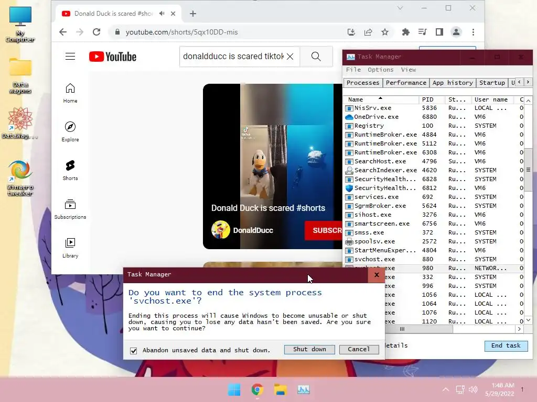
Task: Click Chrome icon on taskbar
Action: (x=257, y=389)
